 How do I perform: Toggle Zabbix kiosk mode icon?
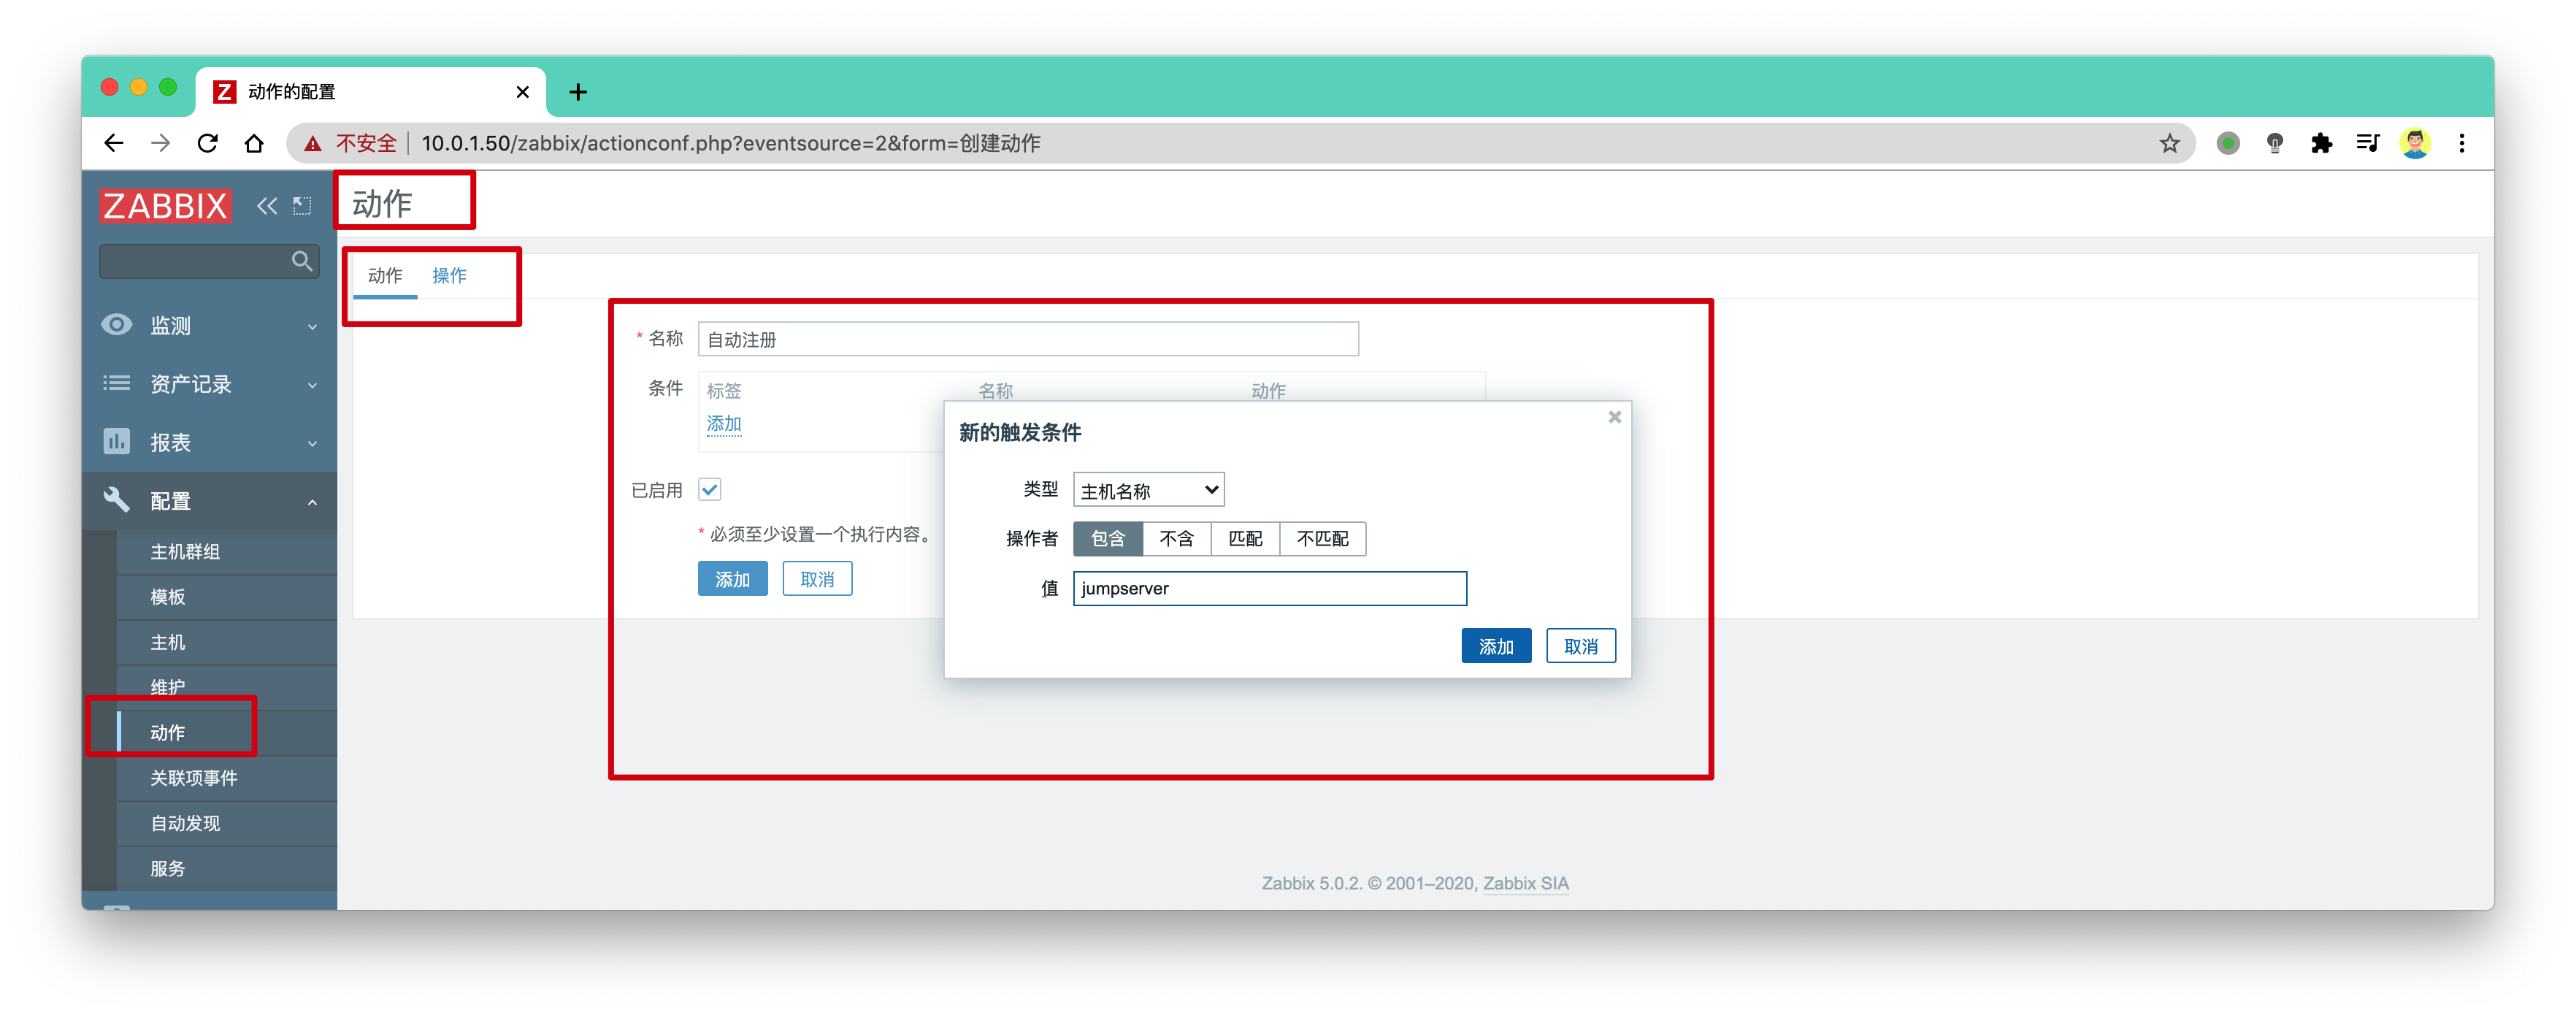click(x=302, y=206)
